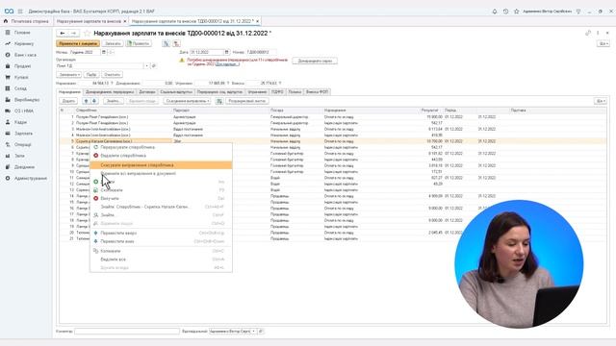Open calendar picker for Дата field
The height and width of the screenshot is (346, 616).
[227, 52]
